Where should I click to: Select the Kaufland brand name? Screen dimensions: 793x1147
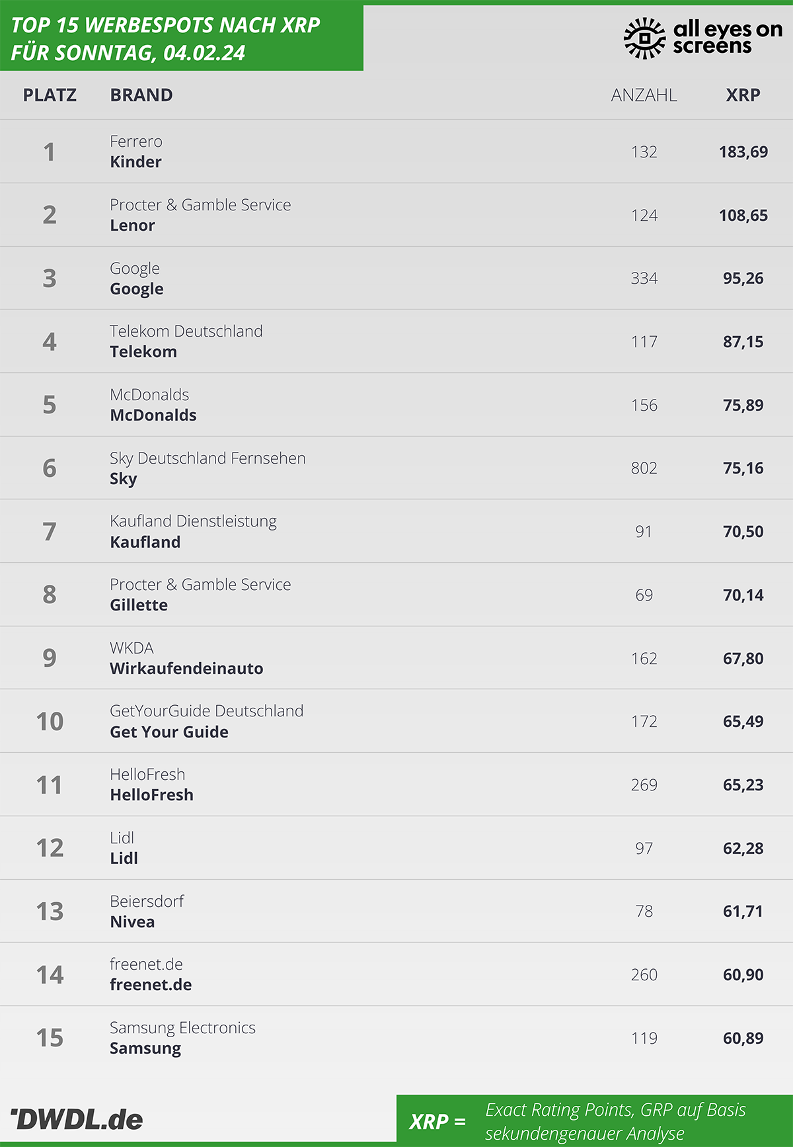(145, 542)
